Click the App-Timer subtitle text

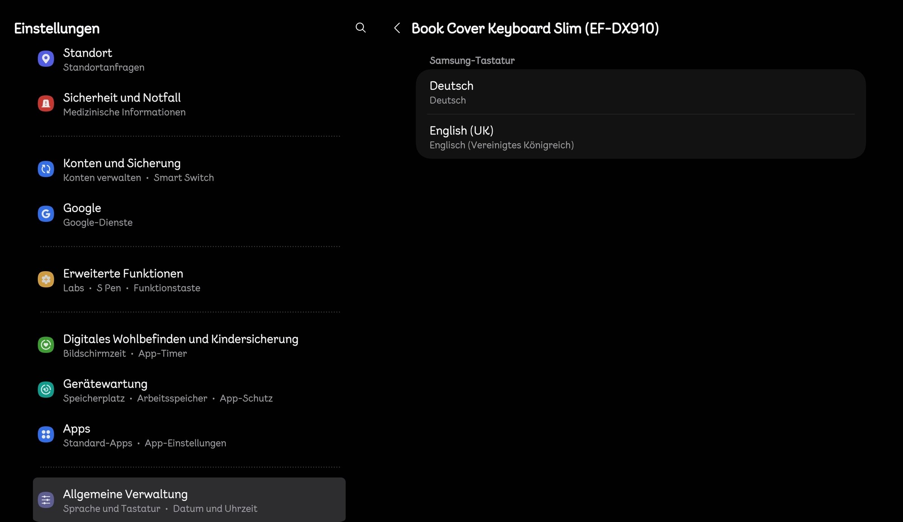163,353
